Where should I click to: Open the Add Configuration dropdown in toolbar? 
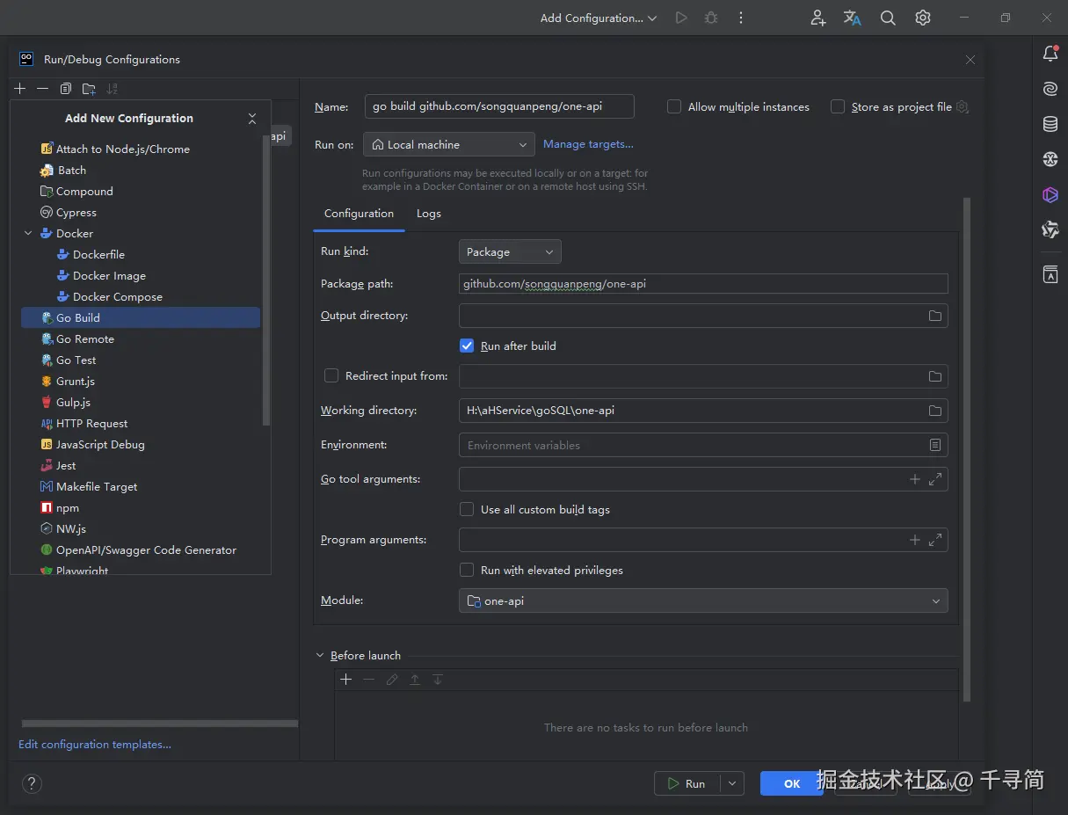point(599,18)
